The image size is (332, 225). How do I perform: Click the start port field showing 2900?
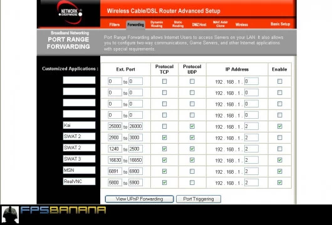point(115,137)
